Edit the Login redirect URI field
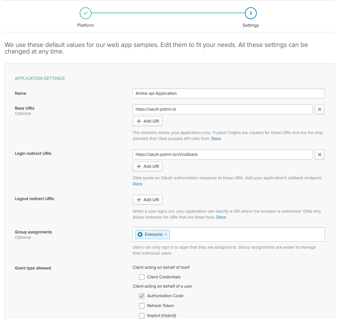Image resolution: width=340 pixels, height=319 pixels. (x=222, y=155)
